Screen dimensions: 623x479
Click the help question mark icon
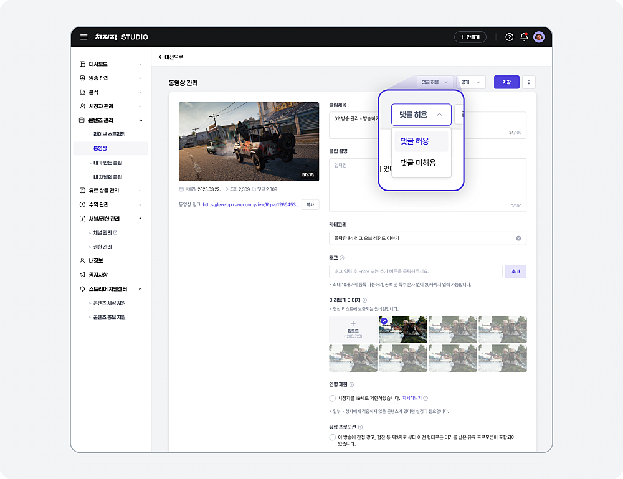[509, 37]
